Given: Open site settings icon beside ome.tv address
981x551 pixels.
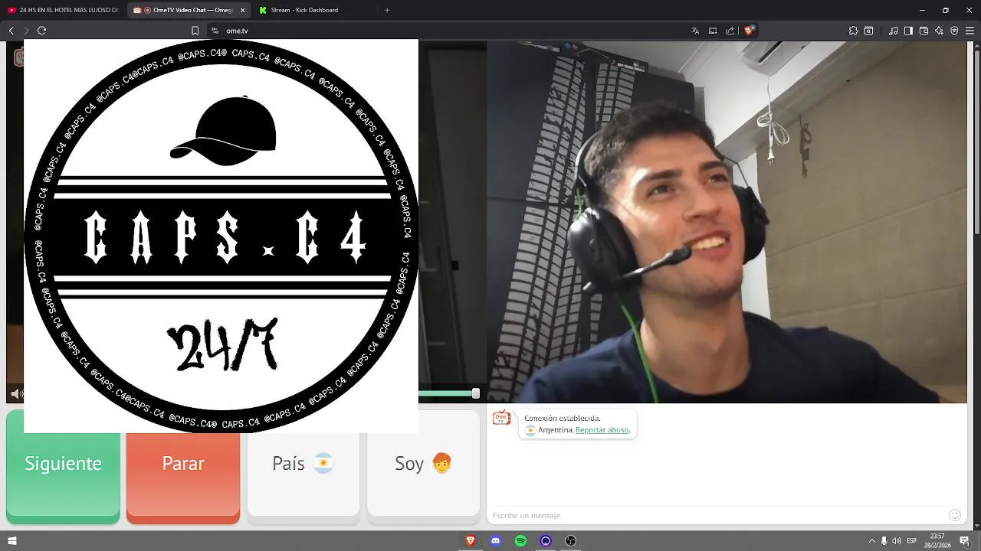Looking at the screenshot, I should tap(215, 31).
